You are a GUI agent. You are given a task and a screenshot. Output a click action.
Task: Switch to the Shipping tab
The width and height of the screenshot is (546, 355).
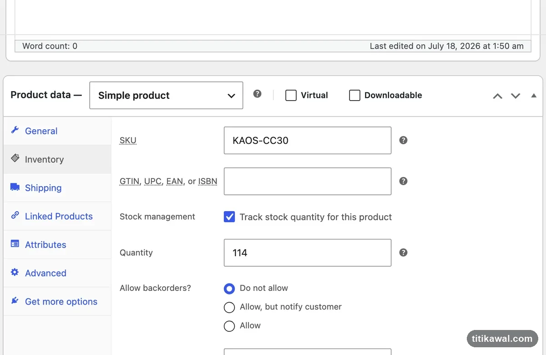(x=57, y=188)
